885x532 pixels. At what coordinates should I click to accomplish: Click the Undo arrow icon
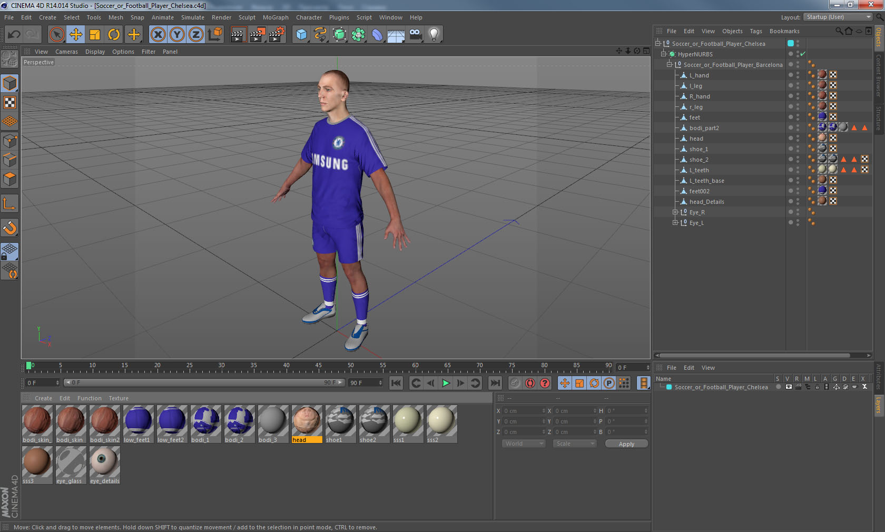tap(14, 35)
